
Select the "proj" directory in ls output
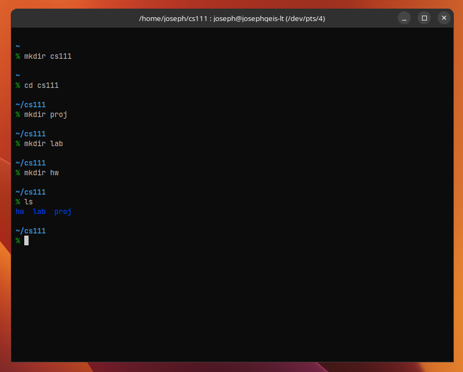(x=63, y=211)
